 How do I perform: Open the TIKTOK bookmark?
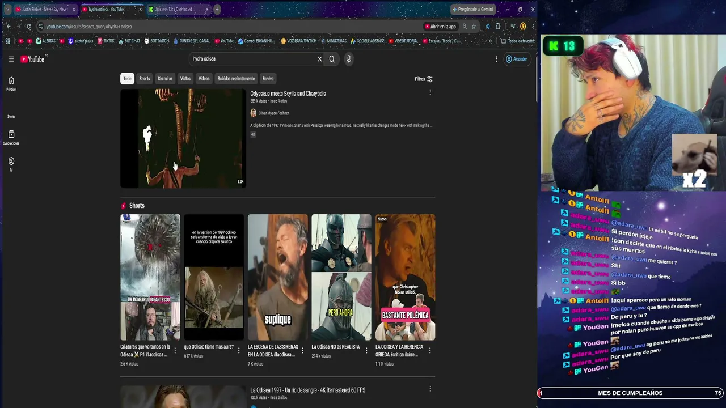point(105,41)
